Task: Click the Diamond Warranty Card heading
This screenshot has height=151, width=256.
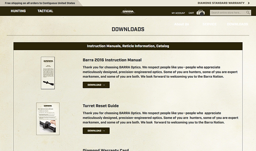Action: (106, 150)
